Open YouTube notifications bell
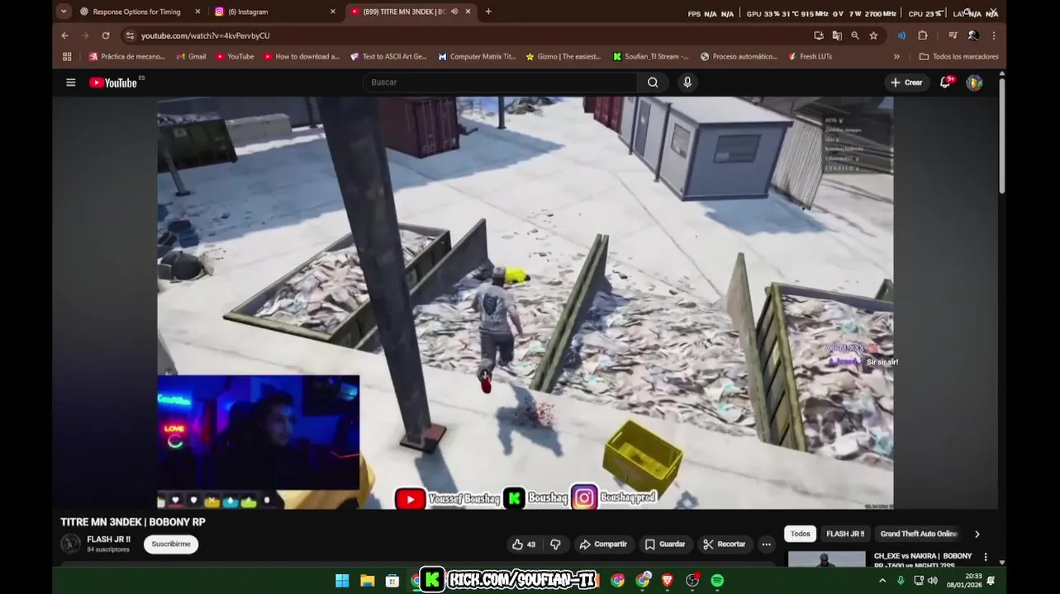The width and height of the screenshot is (1060, 594). tap(945, 82)
